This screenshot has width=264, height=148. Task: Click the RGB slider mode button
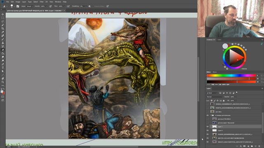pyautogui.click(x=213, y=85)
